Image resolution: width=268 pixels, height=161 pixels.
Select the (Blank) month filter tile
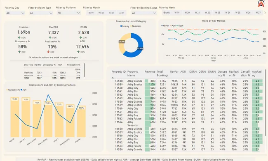91,13
